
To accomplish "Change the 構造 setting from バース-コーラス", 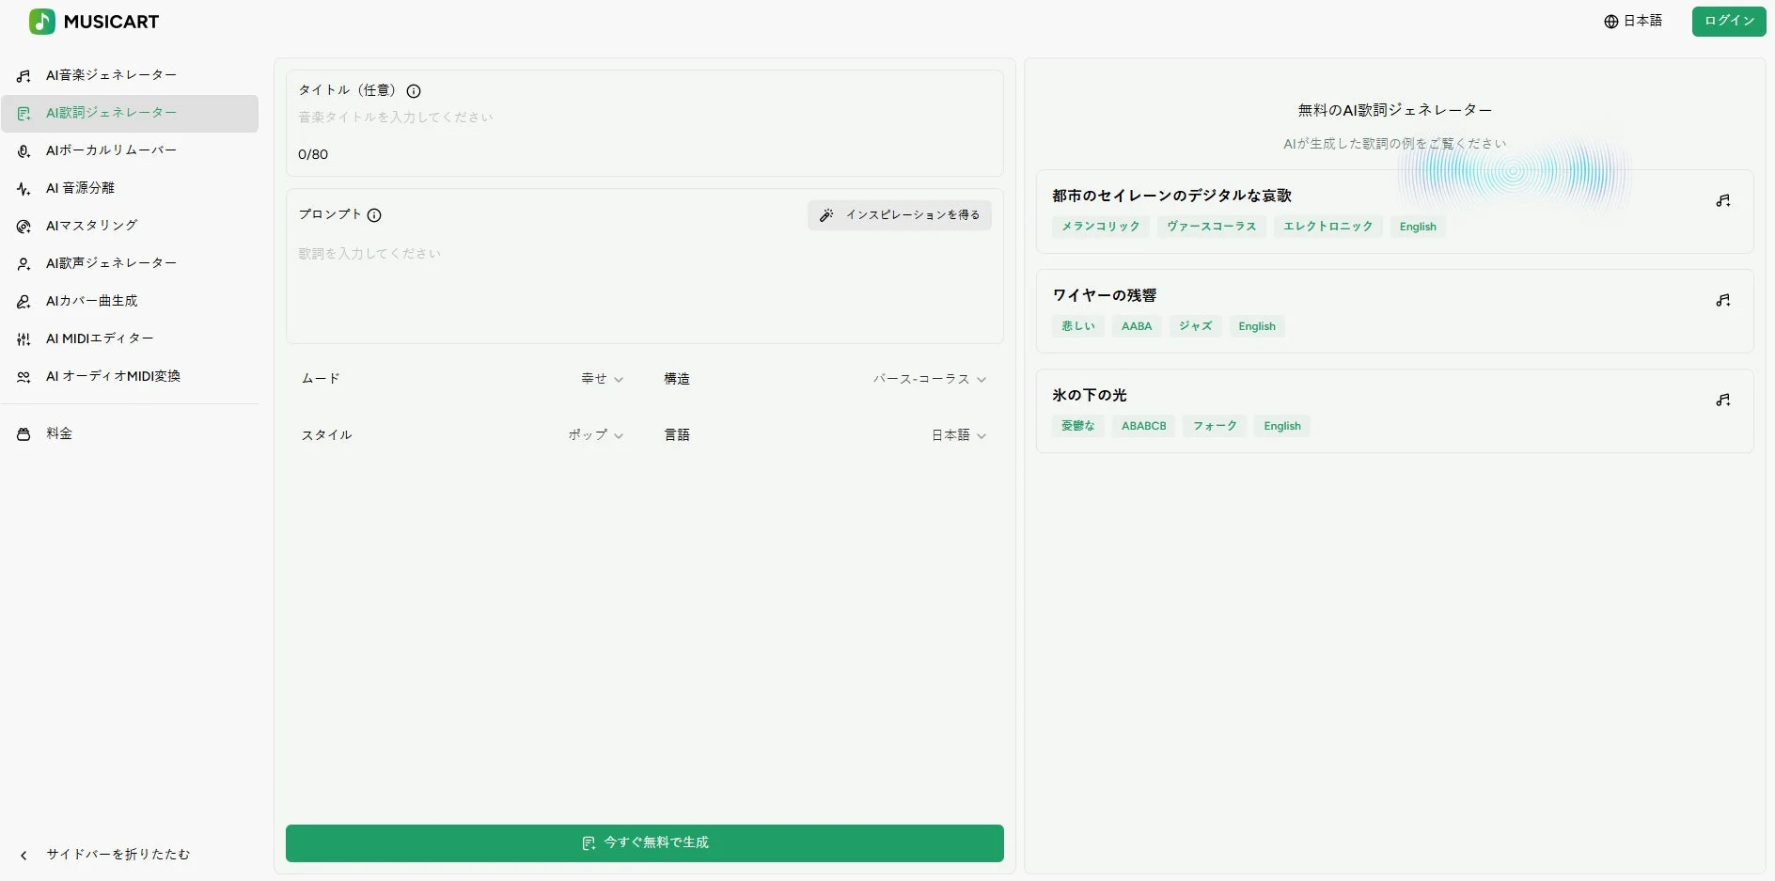I will (x=928, y=378).
